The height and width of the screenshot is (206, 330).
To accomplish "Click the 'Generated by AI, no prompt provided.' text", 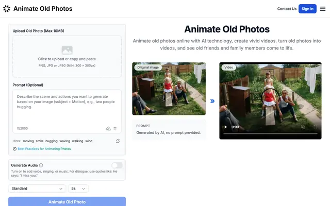I will click(x=169, y=133).
